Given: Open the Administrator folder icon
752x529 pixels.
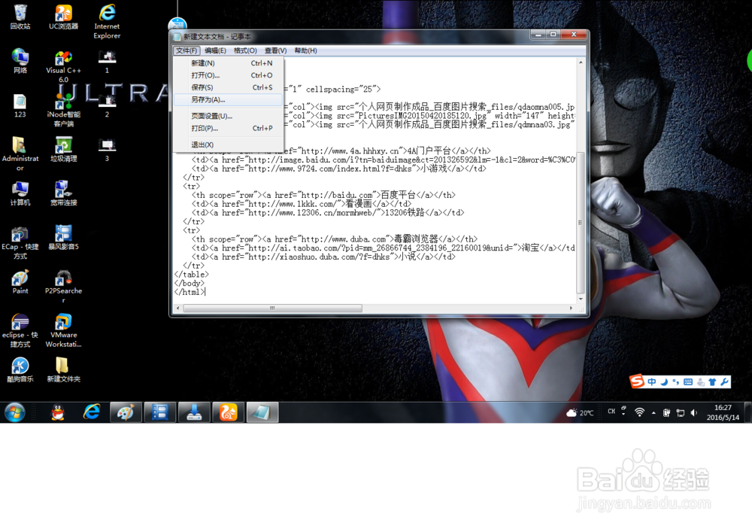Looking at the screenshot, I should (20, 154).
